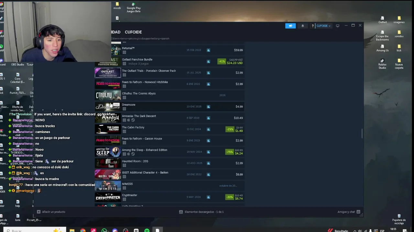The height and width of the screenshot is (232, 414).
Task: Open Google Play Juegos Beta desktop icon
Action: coord(133,7)
